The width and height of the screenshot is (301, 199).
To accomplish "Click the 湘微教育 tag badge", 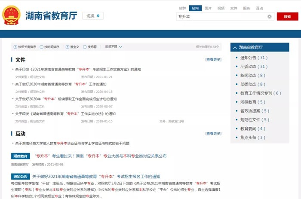I will click(x=20, y=156).
